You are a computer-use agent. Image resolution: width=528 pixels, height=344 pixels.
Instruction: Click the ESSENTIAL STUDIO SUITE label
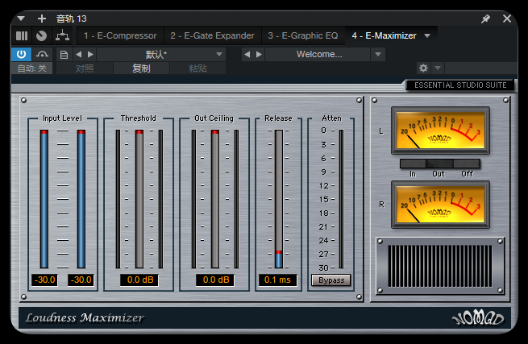click(460, 85)
